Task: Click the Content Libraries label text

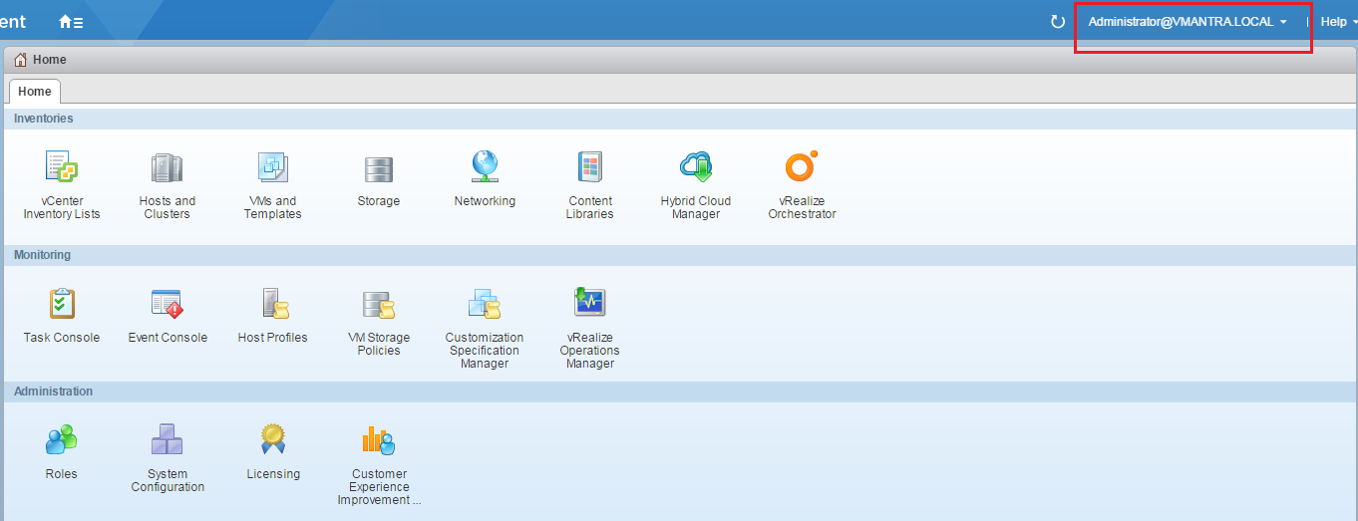Action: pos(590,207)
